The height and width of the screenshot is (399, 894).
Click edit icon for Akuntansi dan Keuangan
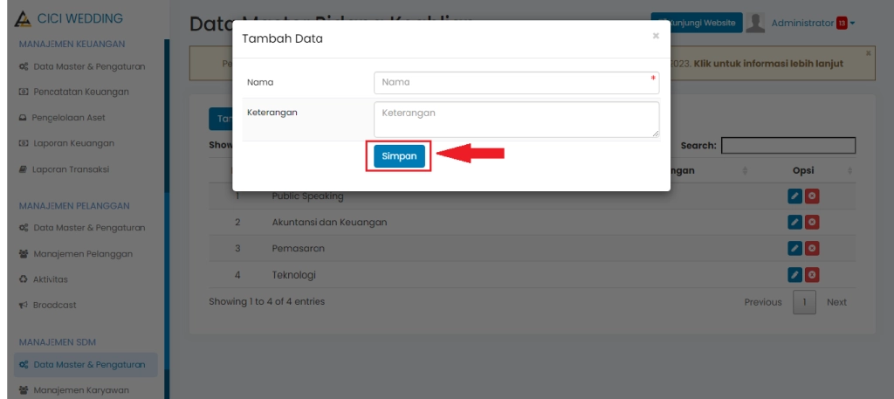(794, 223)
